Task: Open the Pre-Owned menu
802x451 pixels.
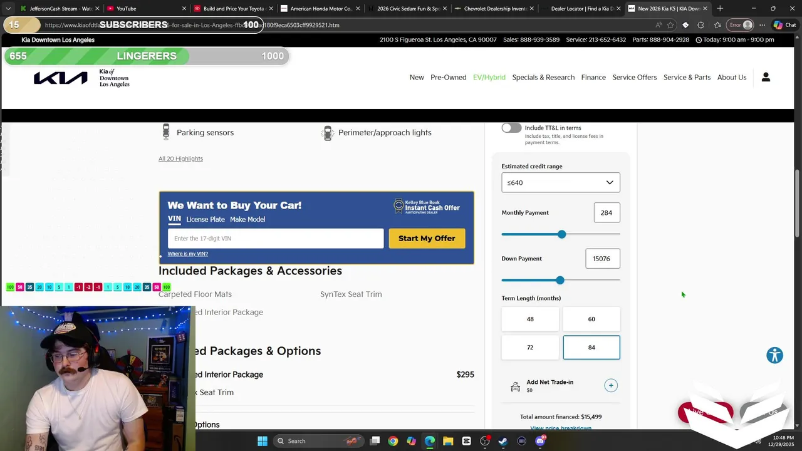Action: coord(448,77)
